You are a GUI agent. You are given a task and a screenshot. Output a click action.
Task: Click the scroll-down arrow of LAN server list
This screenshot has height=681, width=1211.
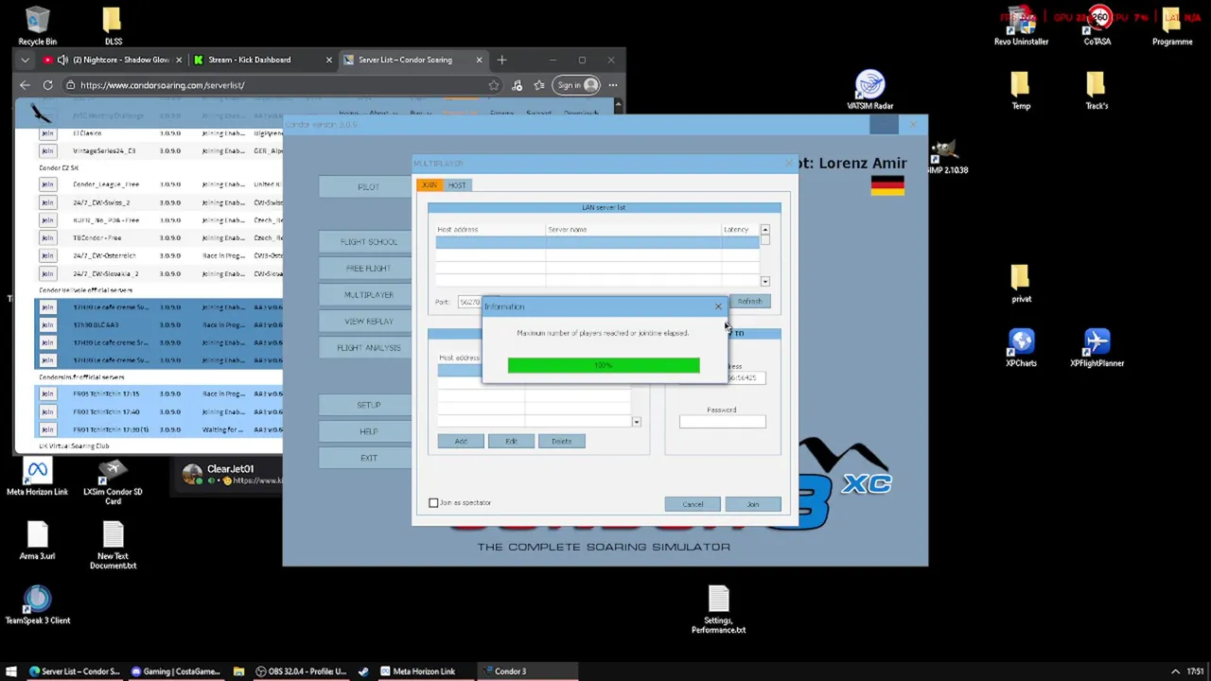click(764, 281)
